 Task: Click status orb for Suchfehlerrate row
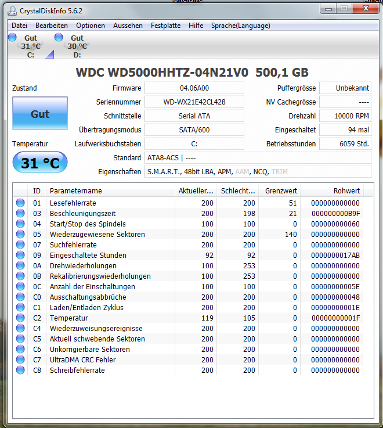coord(20,244)
